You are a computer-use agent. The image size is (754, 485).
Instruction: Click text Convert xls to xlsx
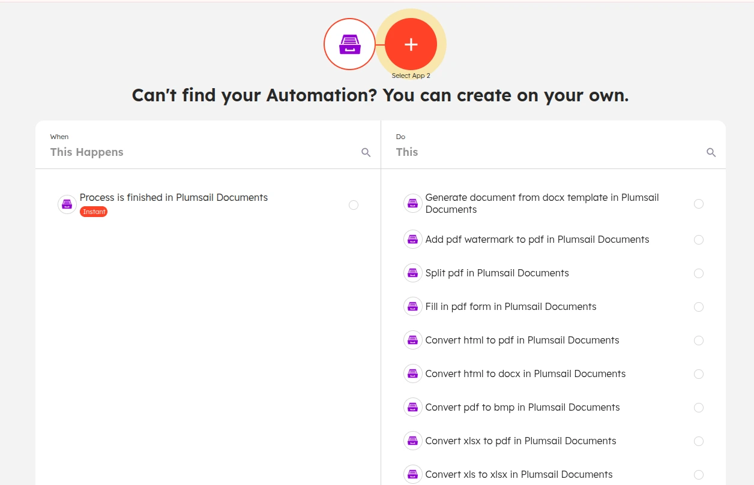[519, 475]
